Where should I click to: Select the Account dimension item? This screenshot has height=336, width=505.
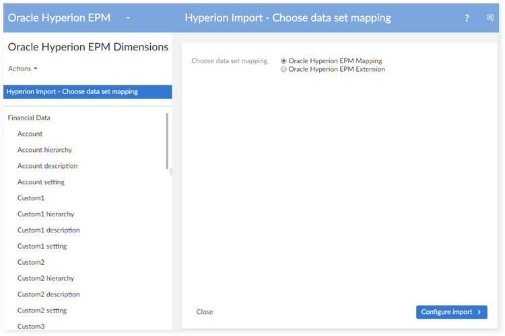click(30, 134)
